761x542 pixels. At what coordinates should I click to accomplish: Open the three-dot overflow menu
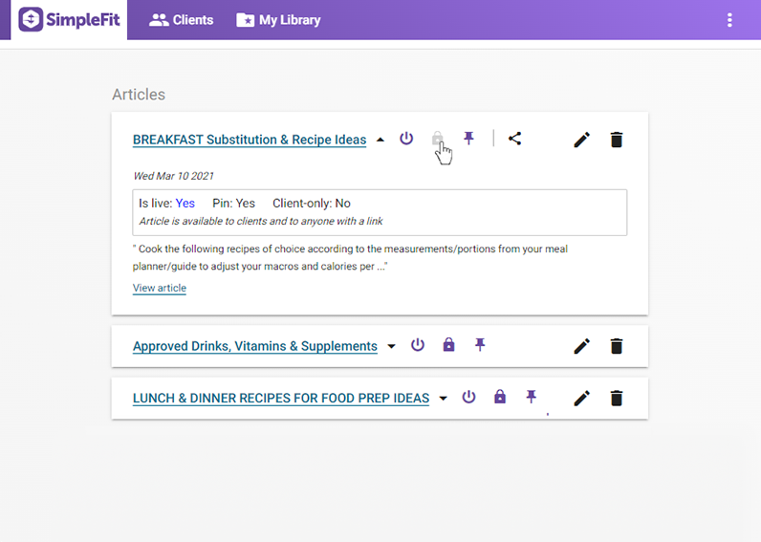pyautogui.click(x=729, y=20)
